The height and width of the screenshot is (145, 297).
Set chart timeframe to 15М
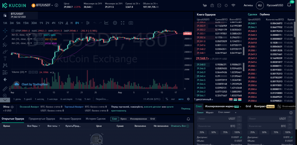point(26,23)
